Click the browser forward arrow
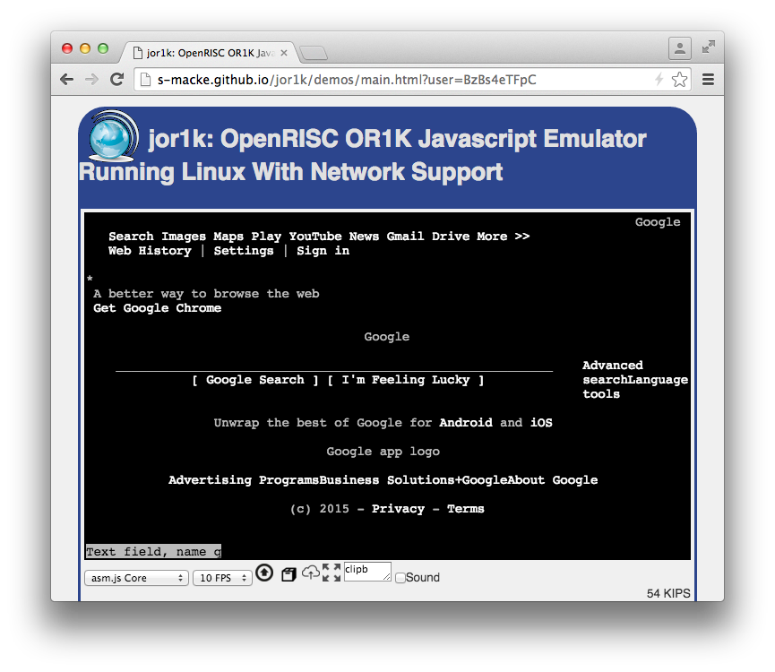 coord(92,79)
